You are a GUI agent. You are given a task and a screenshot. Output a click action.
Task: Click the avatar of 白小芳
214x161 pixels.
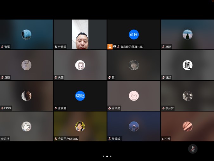click(187, 126)
